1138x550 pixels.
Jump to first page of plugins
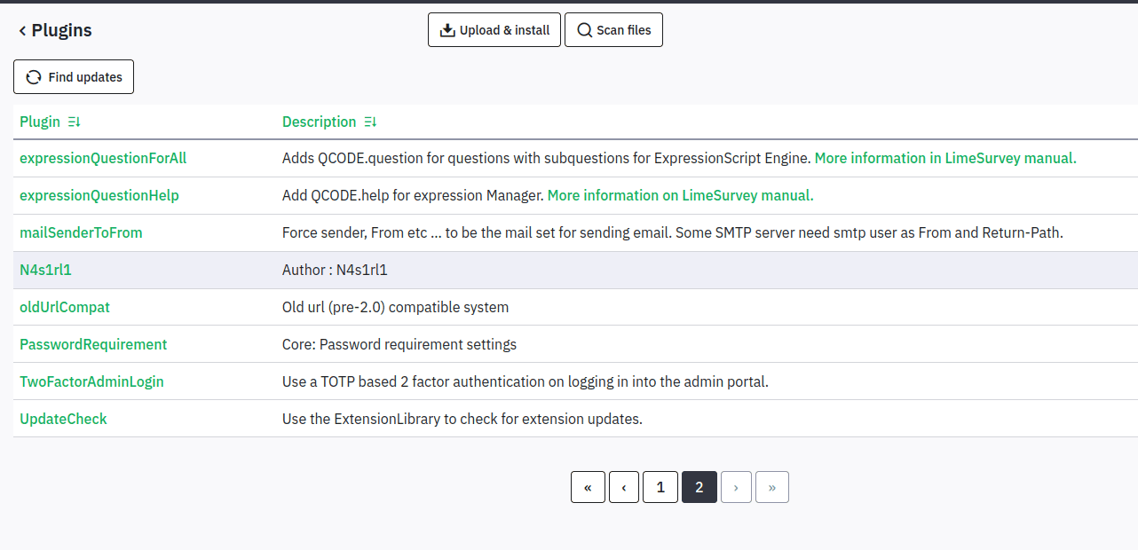[x=588, y=487]
